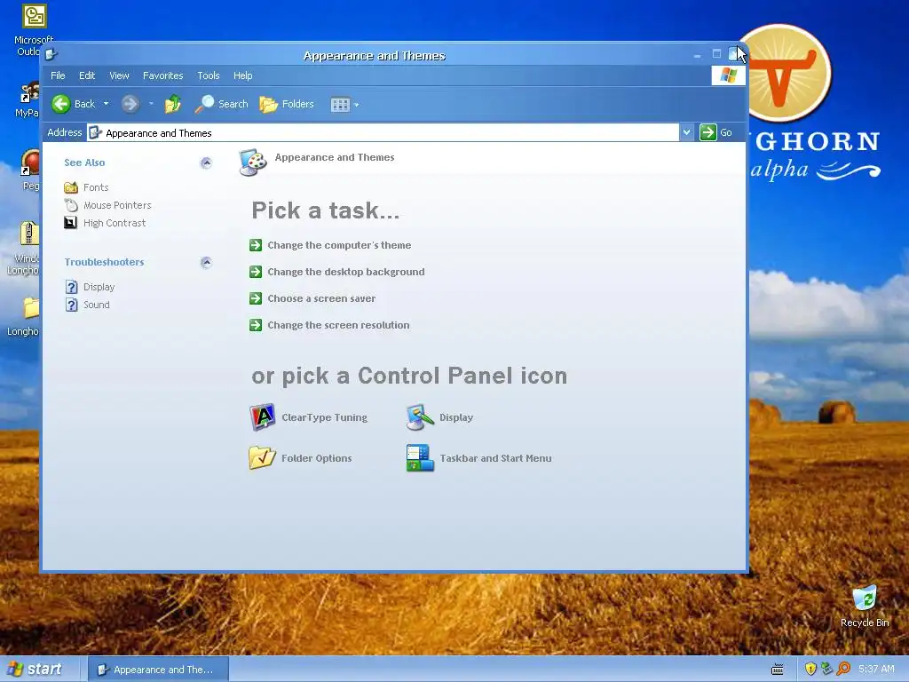Collapse the Troubleshooters section
Image resolution: width=909 pixels, height=682 pixels.
[x=206, y=263]
